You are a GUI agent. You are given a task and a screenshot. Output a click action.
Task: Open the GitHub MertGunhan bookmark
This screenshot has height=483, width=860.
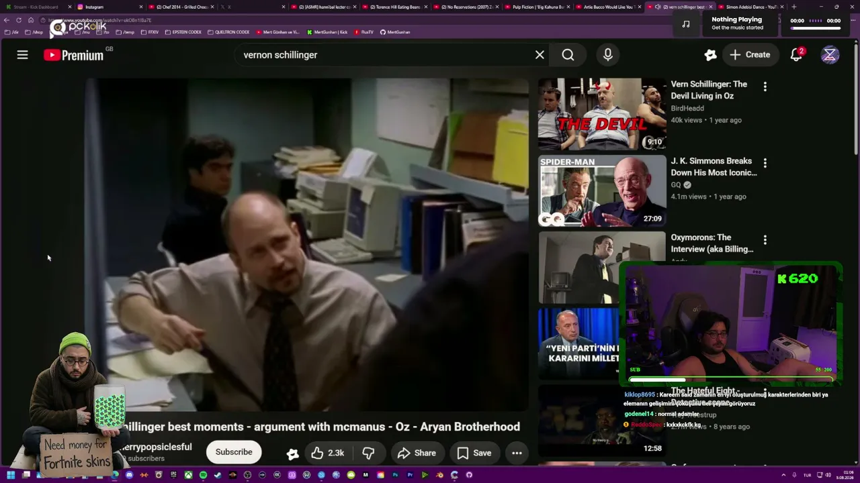pyautogui.click(x=394, y=32)
